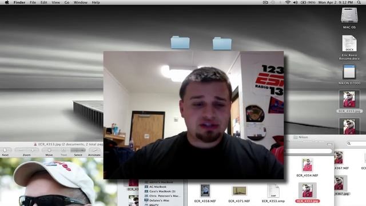Viewport: 366px width, 206px height.
Task: Select DeSales's iMac in the Finder sidebar
Action: 157,200
